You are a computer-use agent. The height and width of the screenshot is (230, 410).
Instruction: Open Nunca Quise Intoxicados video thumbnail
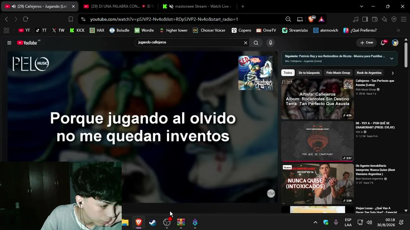tap(317, 184)
